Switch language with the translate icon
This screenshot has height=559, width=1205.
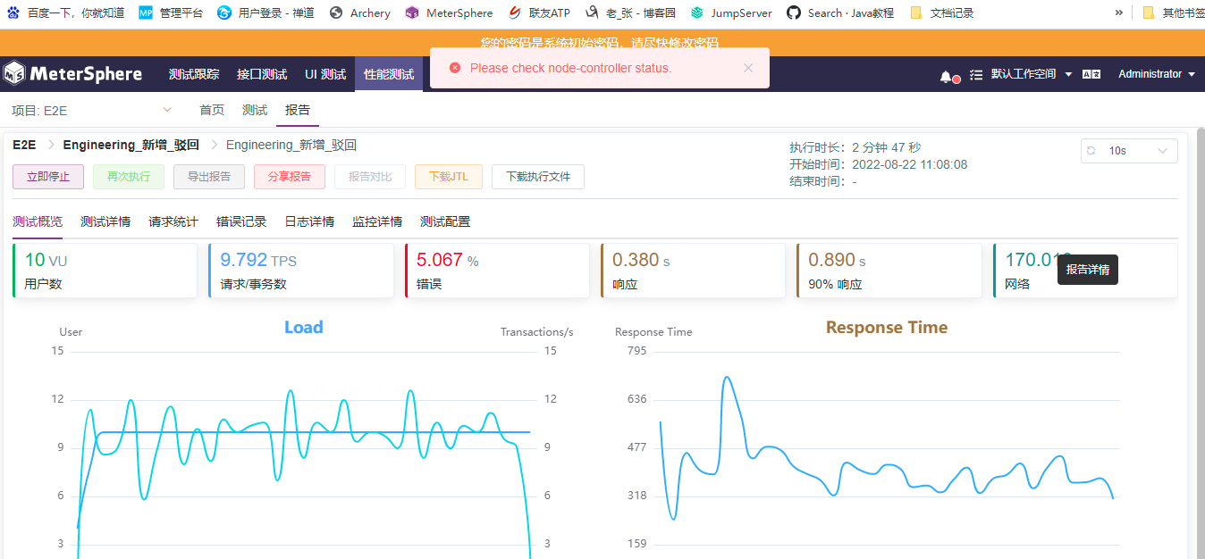click(1091, 74)
